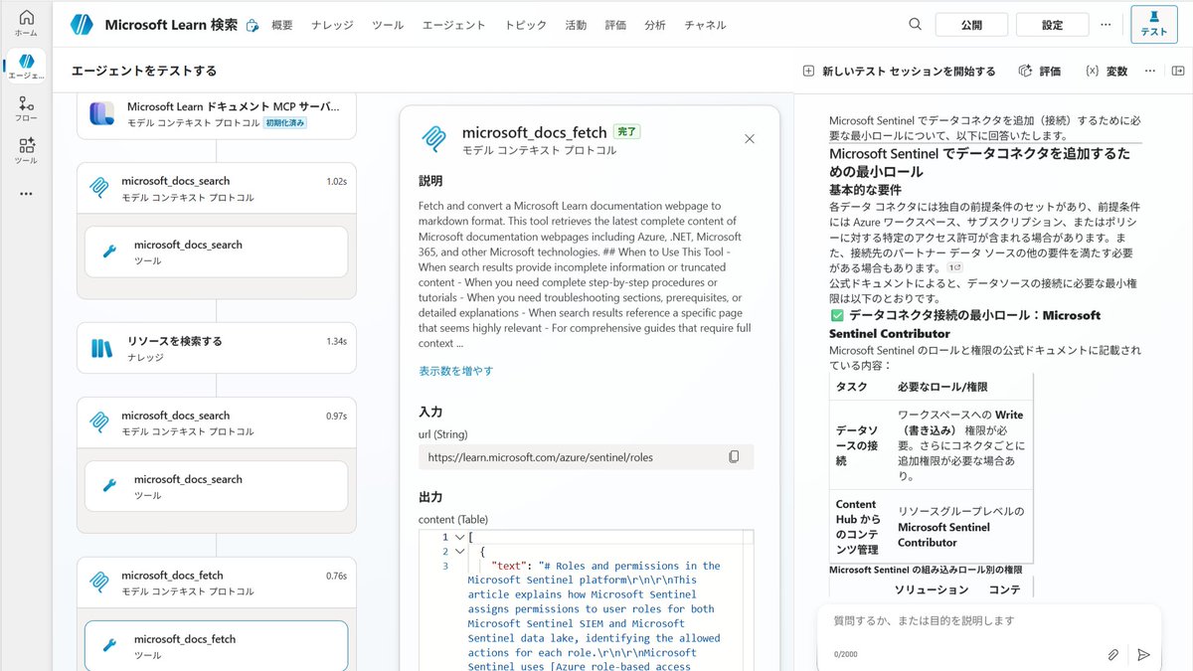Click the Microsoft Learn 検索 agent logo
The height and width of the screenshot is (671, 1193).
tap(82, 25)
